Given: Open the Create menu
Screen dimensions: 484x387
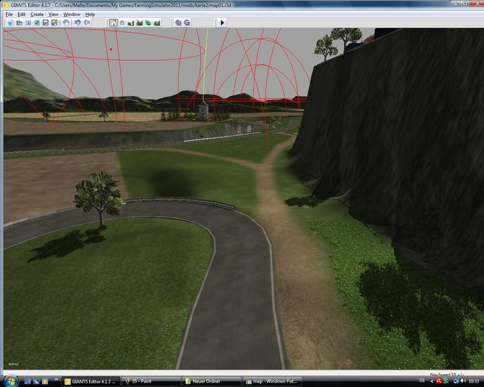Looking at the screenshot, I should 37,14.
